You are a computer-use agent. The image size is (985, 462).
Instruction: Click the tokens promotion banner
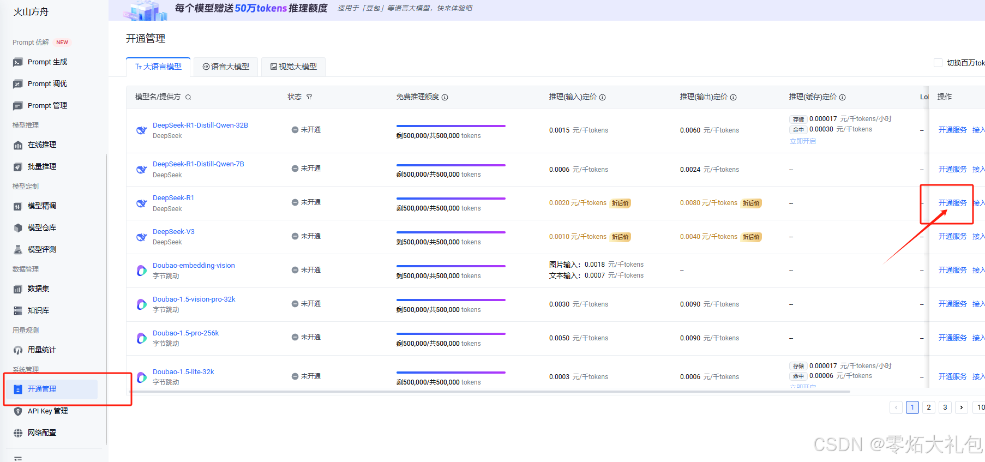[x=546, y=10]
